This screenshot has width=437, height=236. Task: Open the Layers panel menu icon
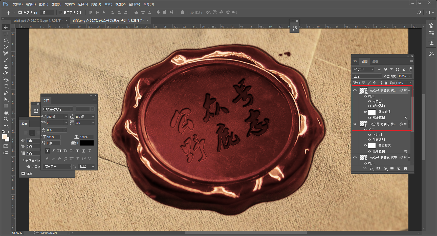[x=411, y=61]
